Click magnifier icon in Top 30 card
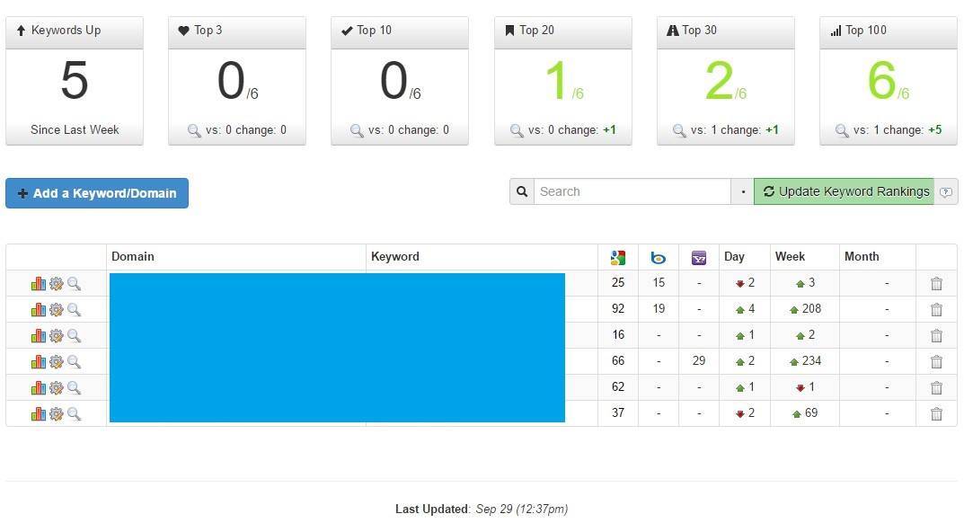This screenshot has height=523, width=964. (x=679, y=130)
